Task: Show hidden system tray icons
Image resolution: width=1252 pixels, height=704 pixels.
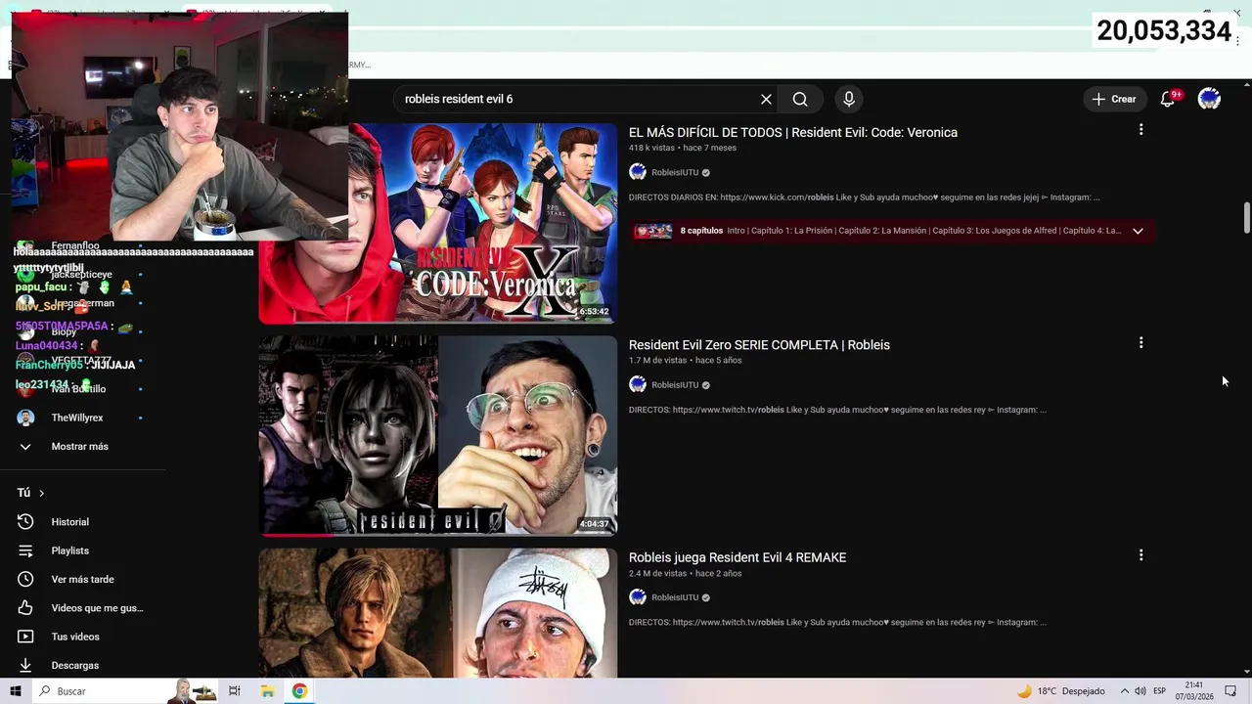Action: (x=1124, y=691)
